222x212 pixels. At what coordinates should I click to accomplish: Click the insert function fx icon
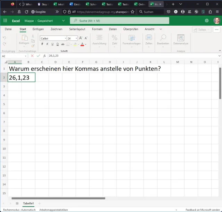[44, 56]
